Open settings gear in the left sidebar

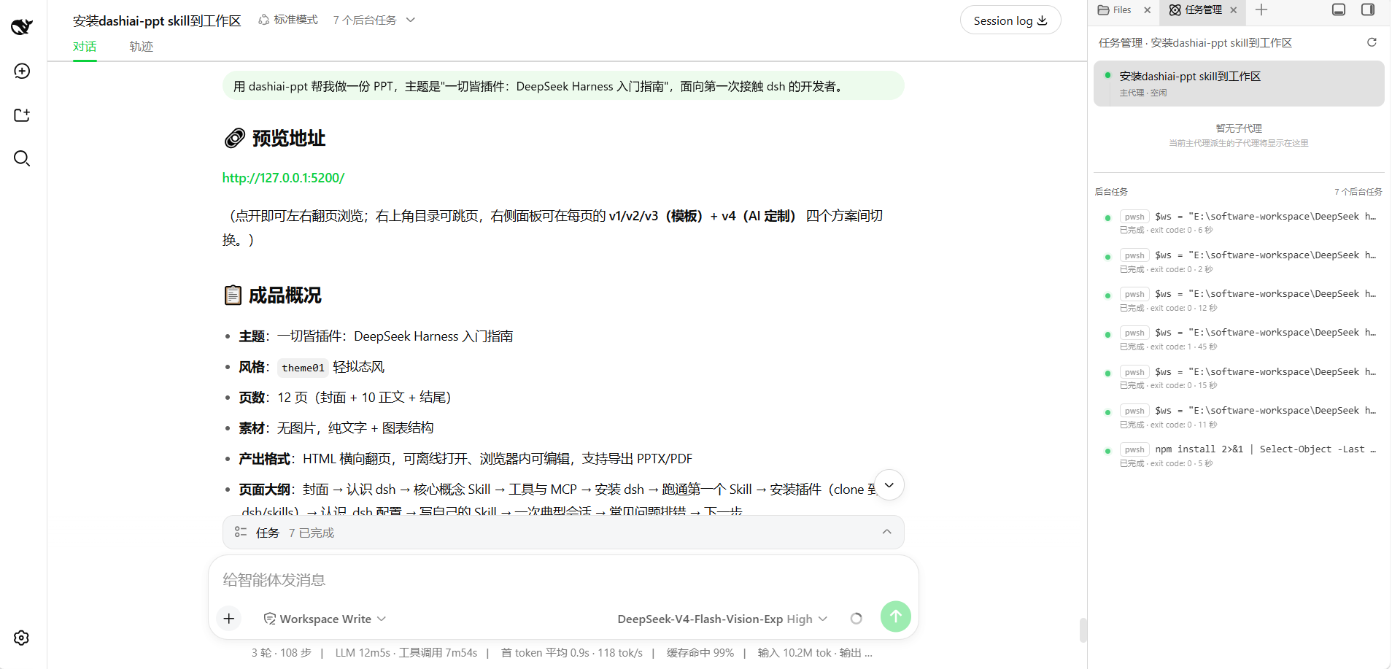(x=22, y=638)
